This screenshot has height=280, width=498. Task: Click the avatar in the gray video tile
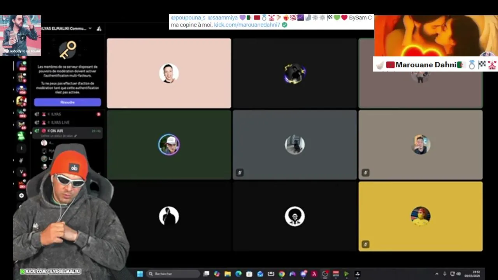point(295,145)
